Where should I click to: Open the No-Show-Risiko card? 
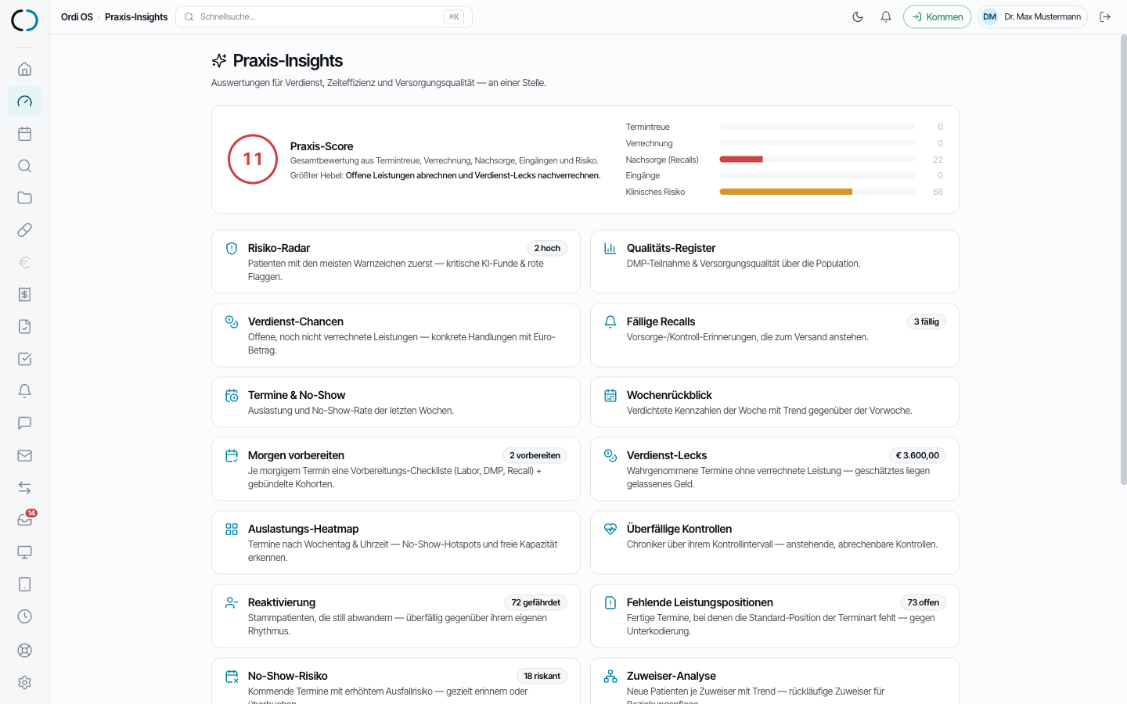pyautogui.click(x=396, y=681)
